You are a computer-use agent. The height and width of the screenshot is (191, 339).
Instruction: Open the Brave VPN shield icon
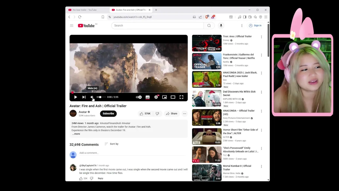point(261,17)
